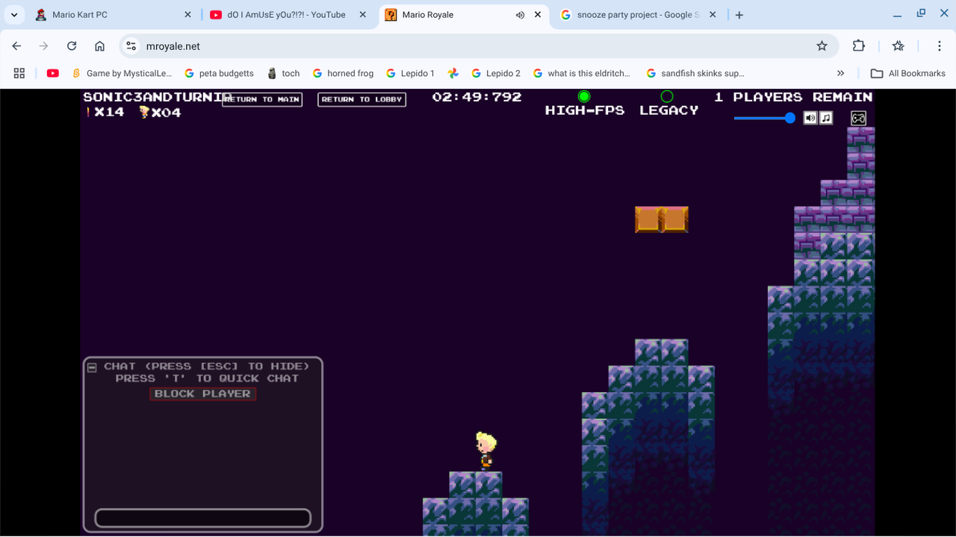Viewport: 956px width, 537px height.
Task: Close the YouTube tab
Action: 362,15
